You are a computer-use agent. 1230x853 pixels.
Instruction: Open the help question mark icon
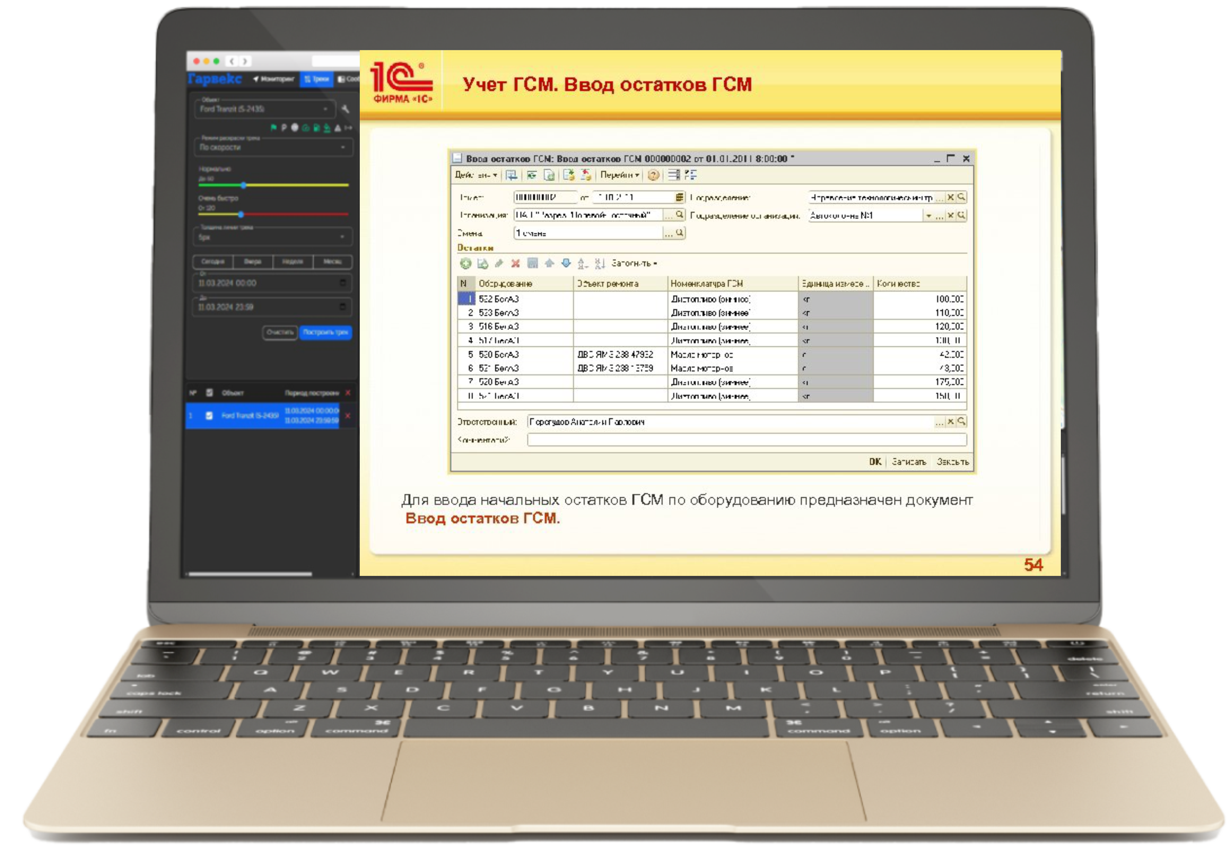[653, 175]
